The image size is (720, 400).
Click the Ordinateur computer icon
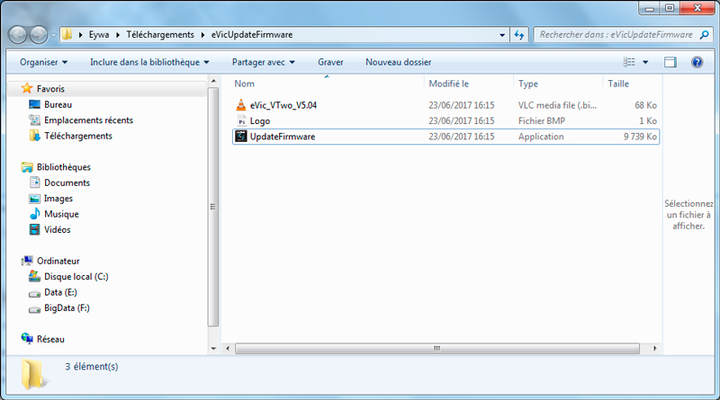(27, 261)
